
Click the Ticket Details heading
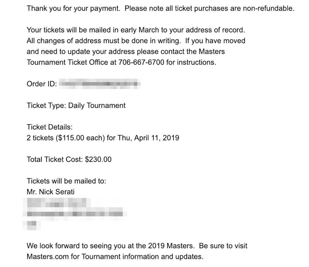(x=50, y=127)
